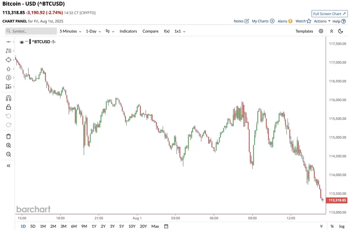Open the 1-Day period dropdown
Viewport: 353px width, 233px height.
(93, 31)
